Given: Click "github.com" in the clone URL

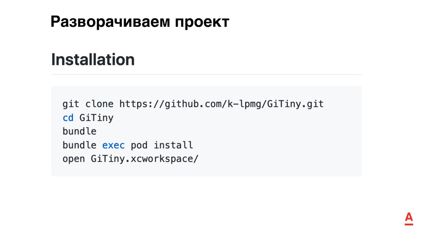Looking at the screenshot, I should tap(193, 104).
